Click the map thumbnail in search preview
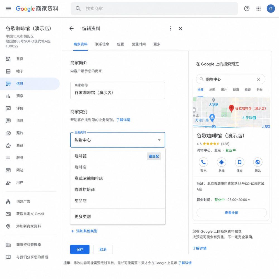Viewport: 279px width, 279px height. [x=231, y=112]
